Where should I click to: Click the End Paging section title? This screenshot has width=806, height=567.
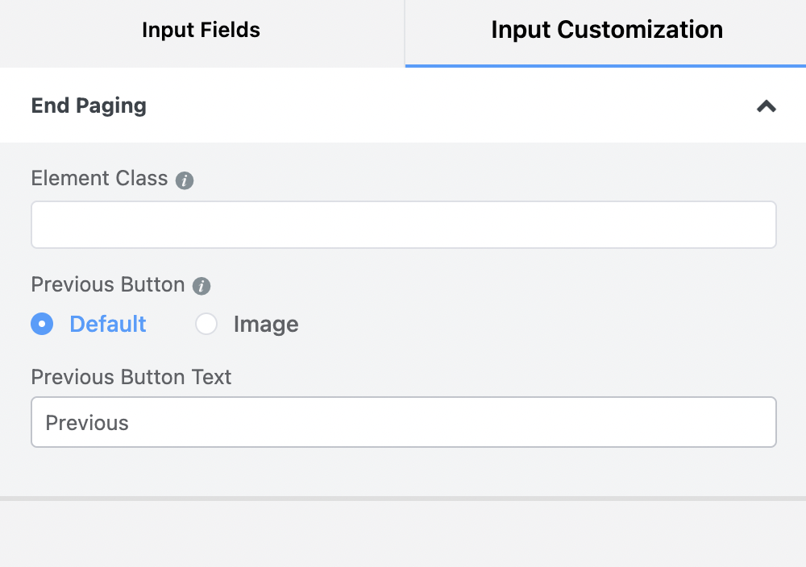point(89,106)
